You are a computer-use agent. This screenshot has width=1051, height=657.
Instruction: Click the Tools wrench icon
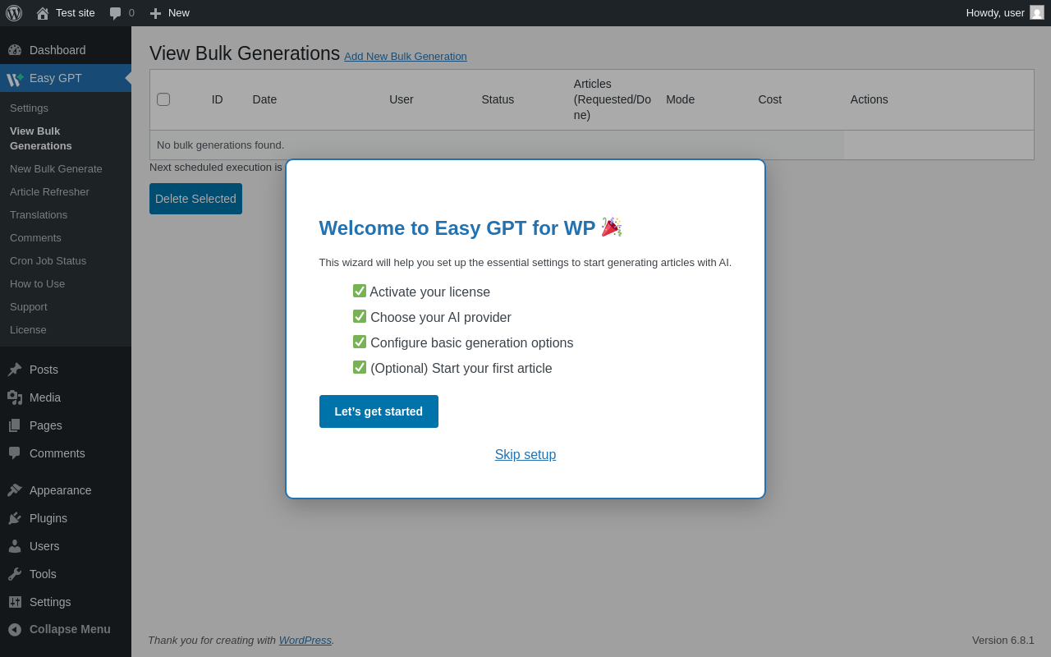pyautogui.click(x=15, y=574)
